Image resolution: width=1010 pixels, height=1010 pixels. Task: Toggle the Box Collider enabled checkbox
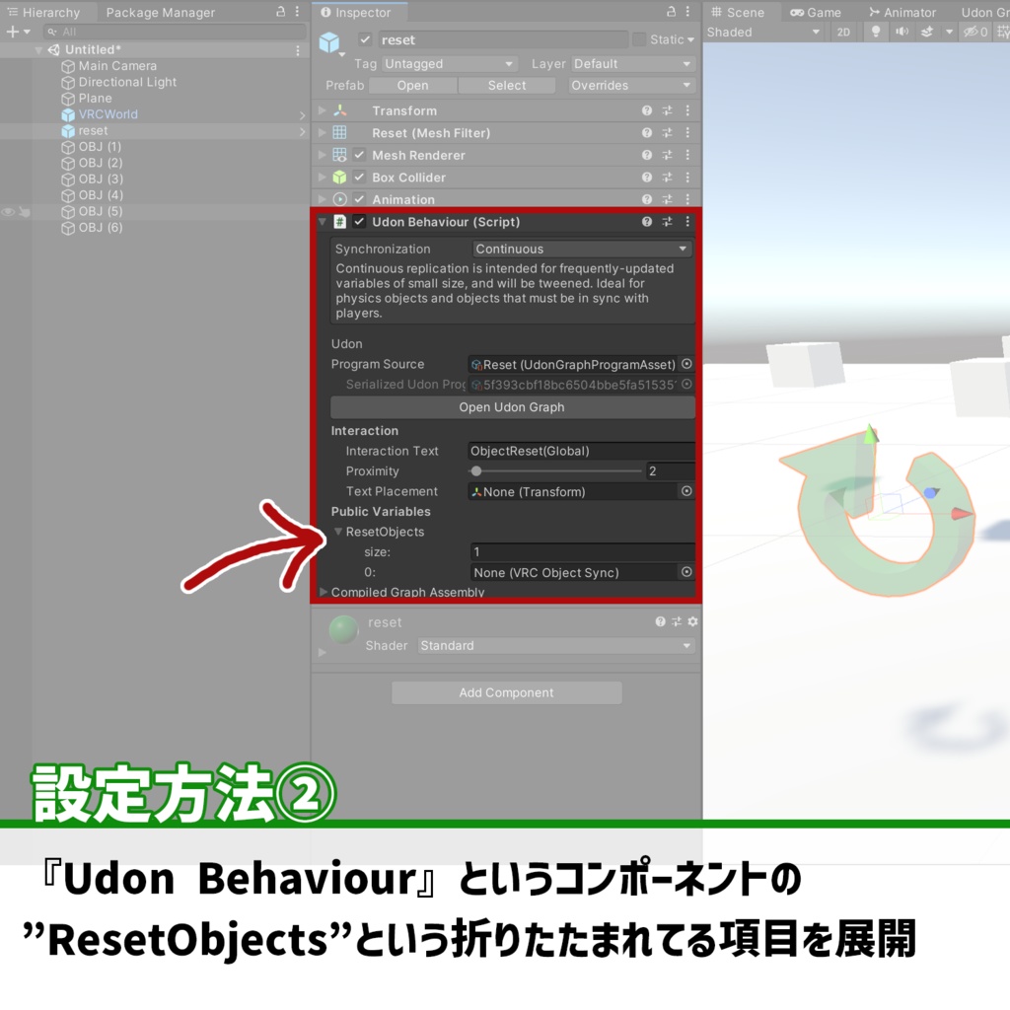point(361,178)
